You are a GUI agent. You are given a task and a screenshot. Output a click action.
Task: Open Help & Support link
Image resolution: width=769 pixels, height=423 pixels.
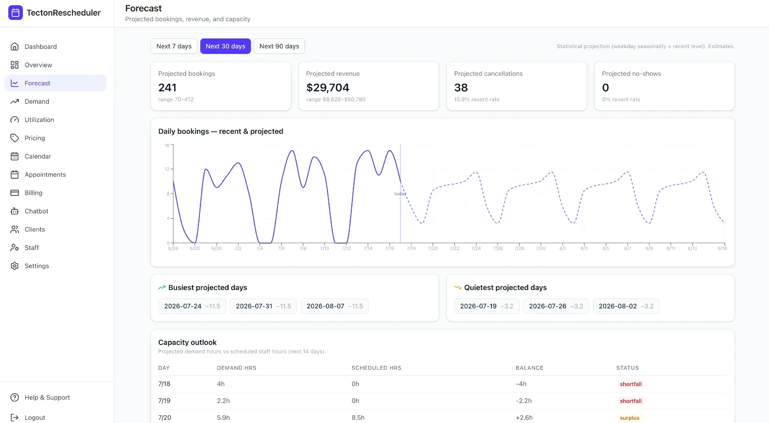click(55, 397)
